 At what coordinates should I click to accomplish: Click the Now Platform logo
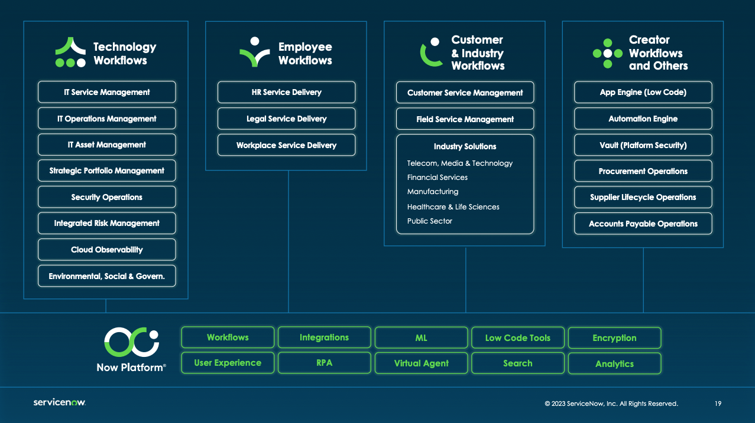131,344
